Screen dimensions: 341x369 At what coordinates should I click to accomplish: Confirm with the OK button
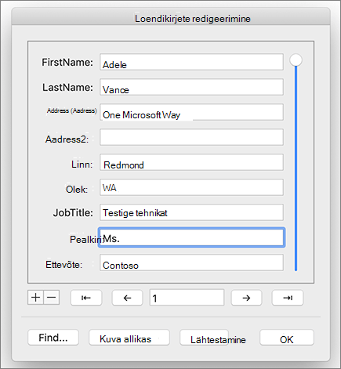click(287, 338)
